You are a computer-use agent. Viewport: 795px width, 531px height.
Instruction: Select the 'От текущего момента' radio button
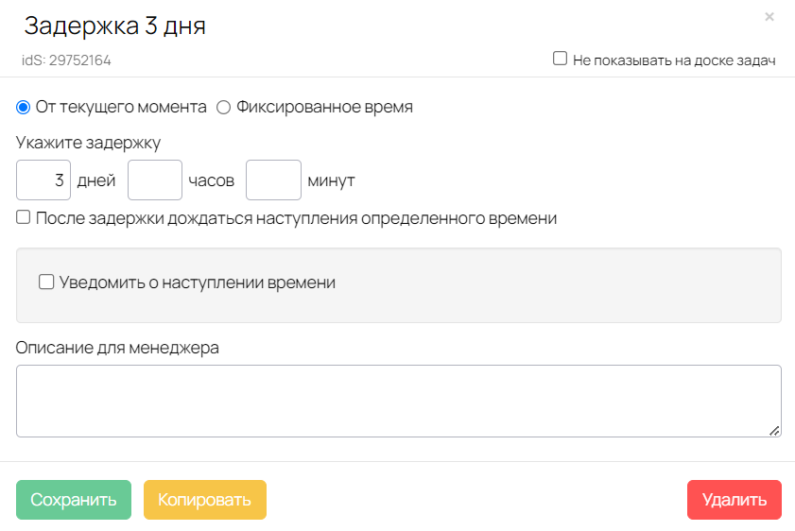click(x=23, y=108)
